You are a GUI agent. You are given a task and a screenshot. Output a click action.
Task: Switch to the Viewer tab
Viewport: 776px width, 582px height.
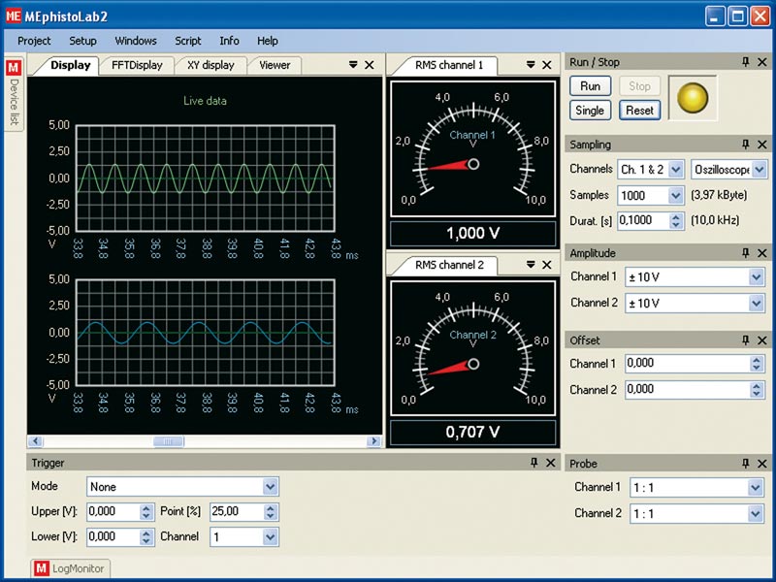click(275, 65)
